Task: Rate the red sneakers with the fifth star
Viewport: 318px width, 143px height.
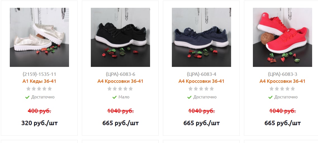Action: pyautogui.click(x=293, y=89)
